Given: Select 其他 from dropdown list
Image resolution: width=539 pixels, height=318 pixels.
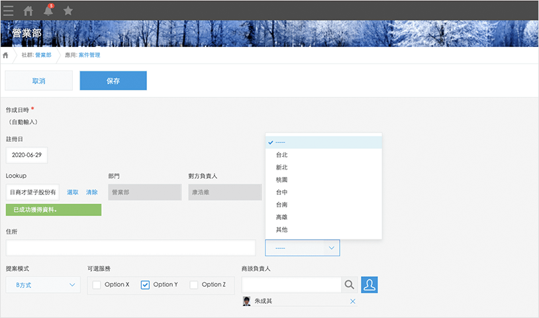Looking at the screenshot, I should click(x=324, y=229).
